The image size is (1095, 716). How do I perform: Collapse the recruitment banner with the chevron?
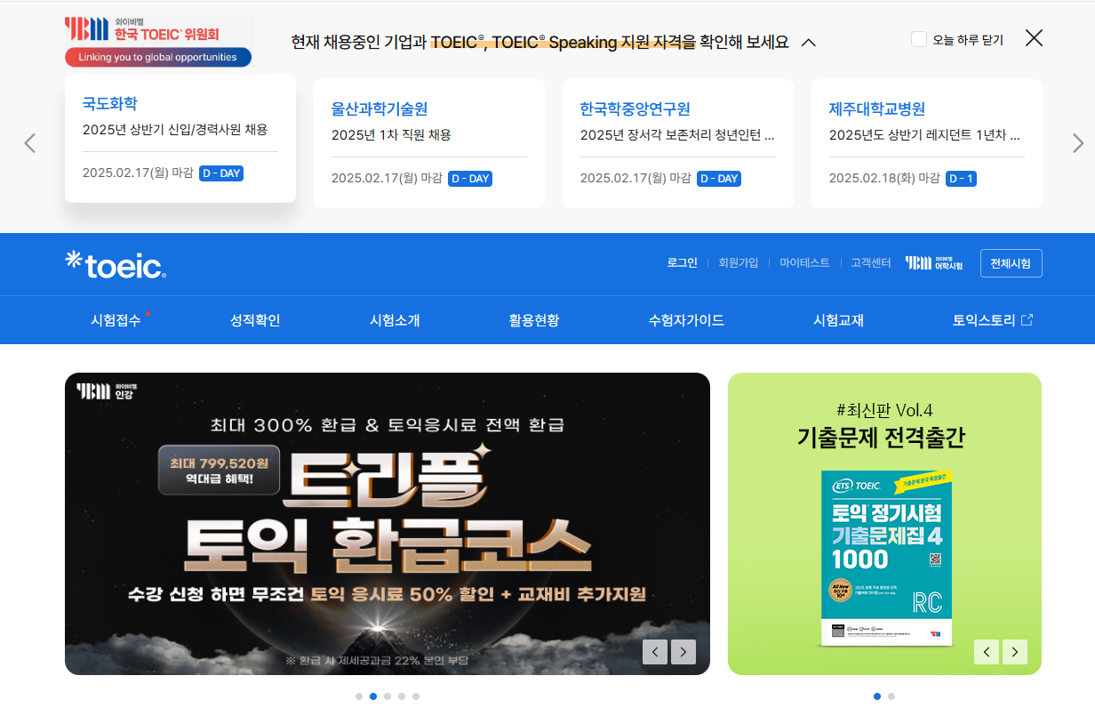[x=809, y=42]
